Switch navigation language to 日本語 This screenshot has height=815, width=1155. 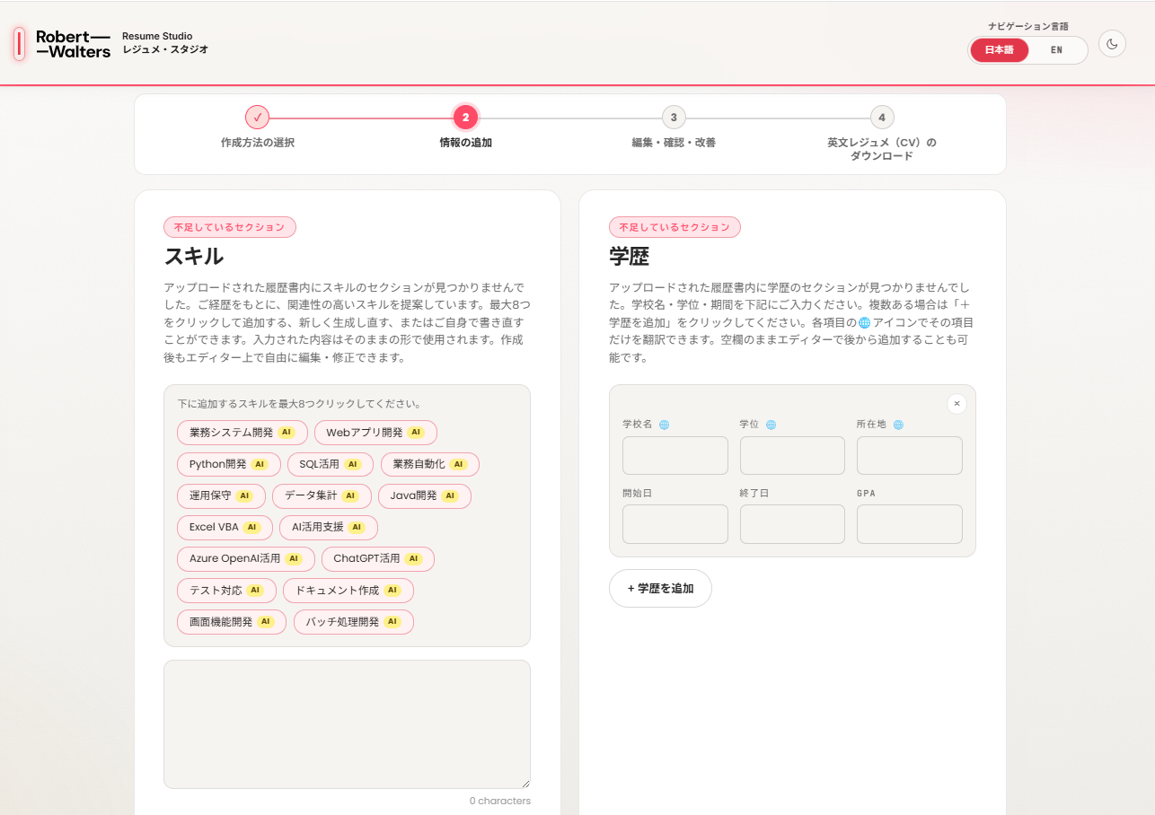coord(999,50)
